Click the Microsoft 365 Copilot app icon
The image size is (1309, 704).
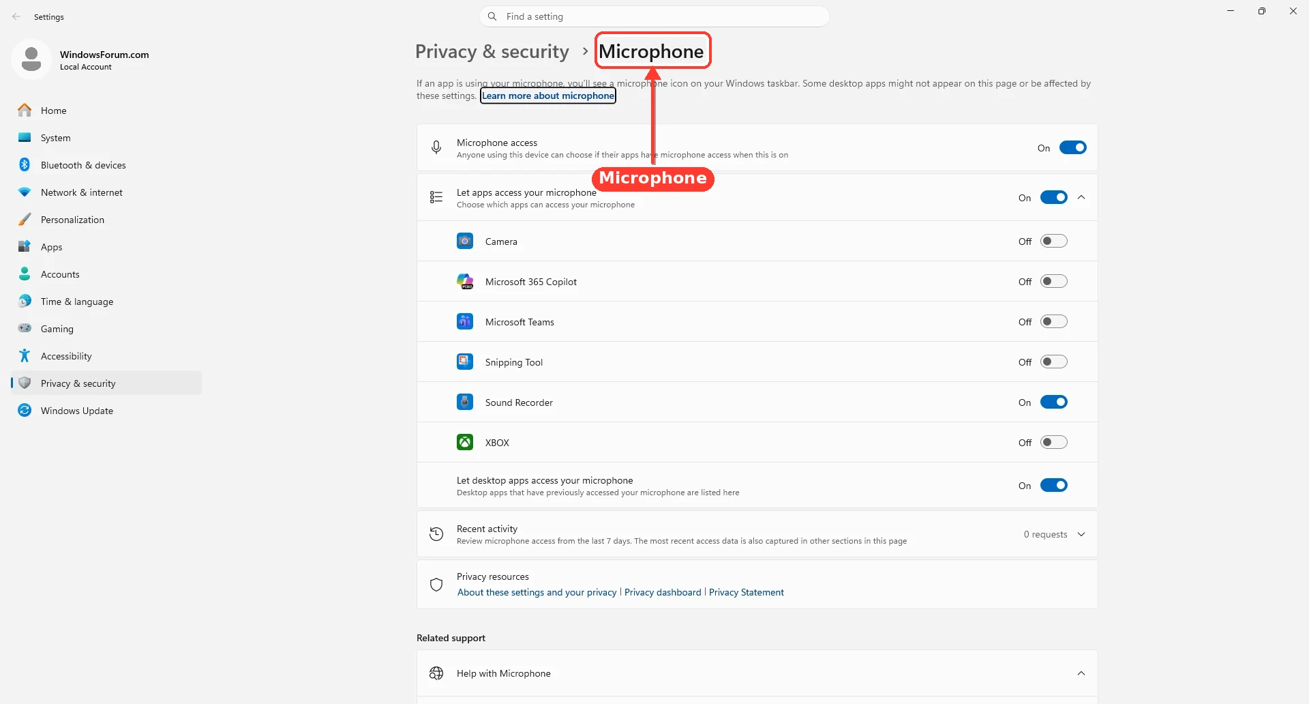click(465, 281)
